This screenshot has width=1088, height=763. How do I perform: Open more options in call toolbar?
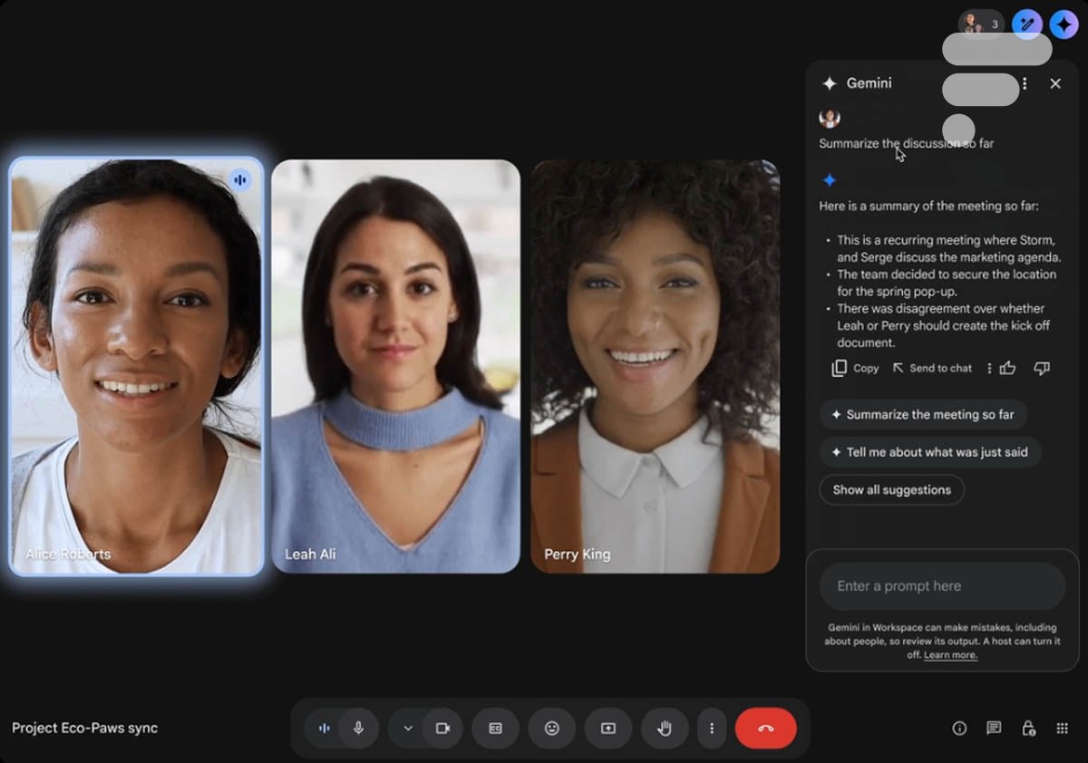[712, 729]
